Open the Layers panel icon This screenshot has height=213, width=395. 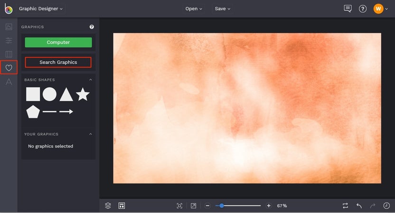click(x=108, y=206)
